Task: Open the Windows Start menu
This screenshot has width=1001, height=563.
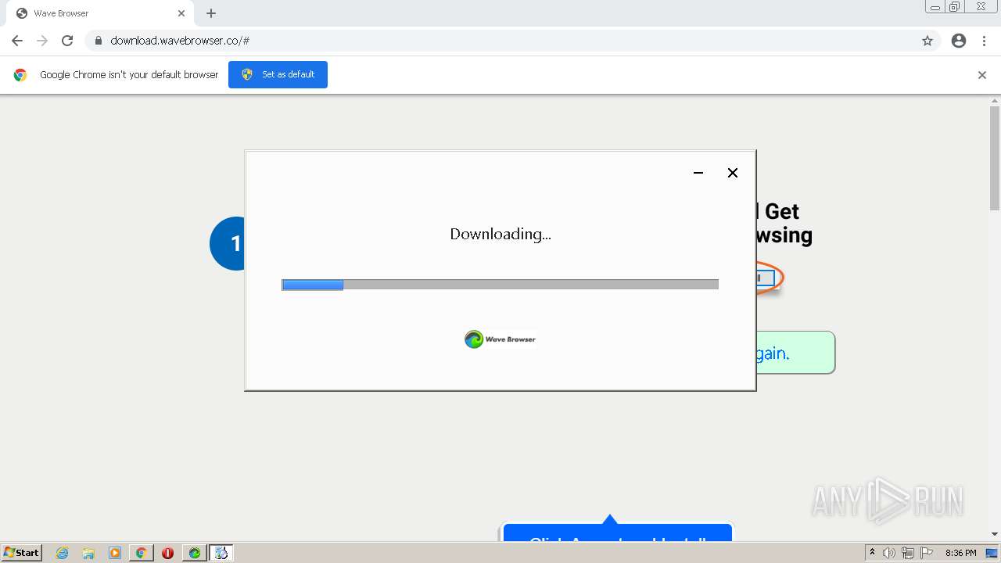Action: coord(21,553)
